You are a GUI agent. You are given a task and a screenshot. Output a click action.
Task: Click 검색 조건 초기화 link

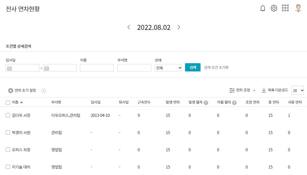[x=216, y=67]
